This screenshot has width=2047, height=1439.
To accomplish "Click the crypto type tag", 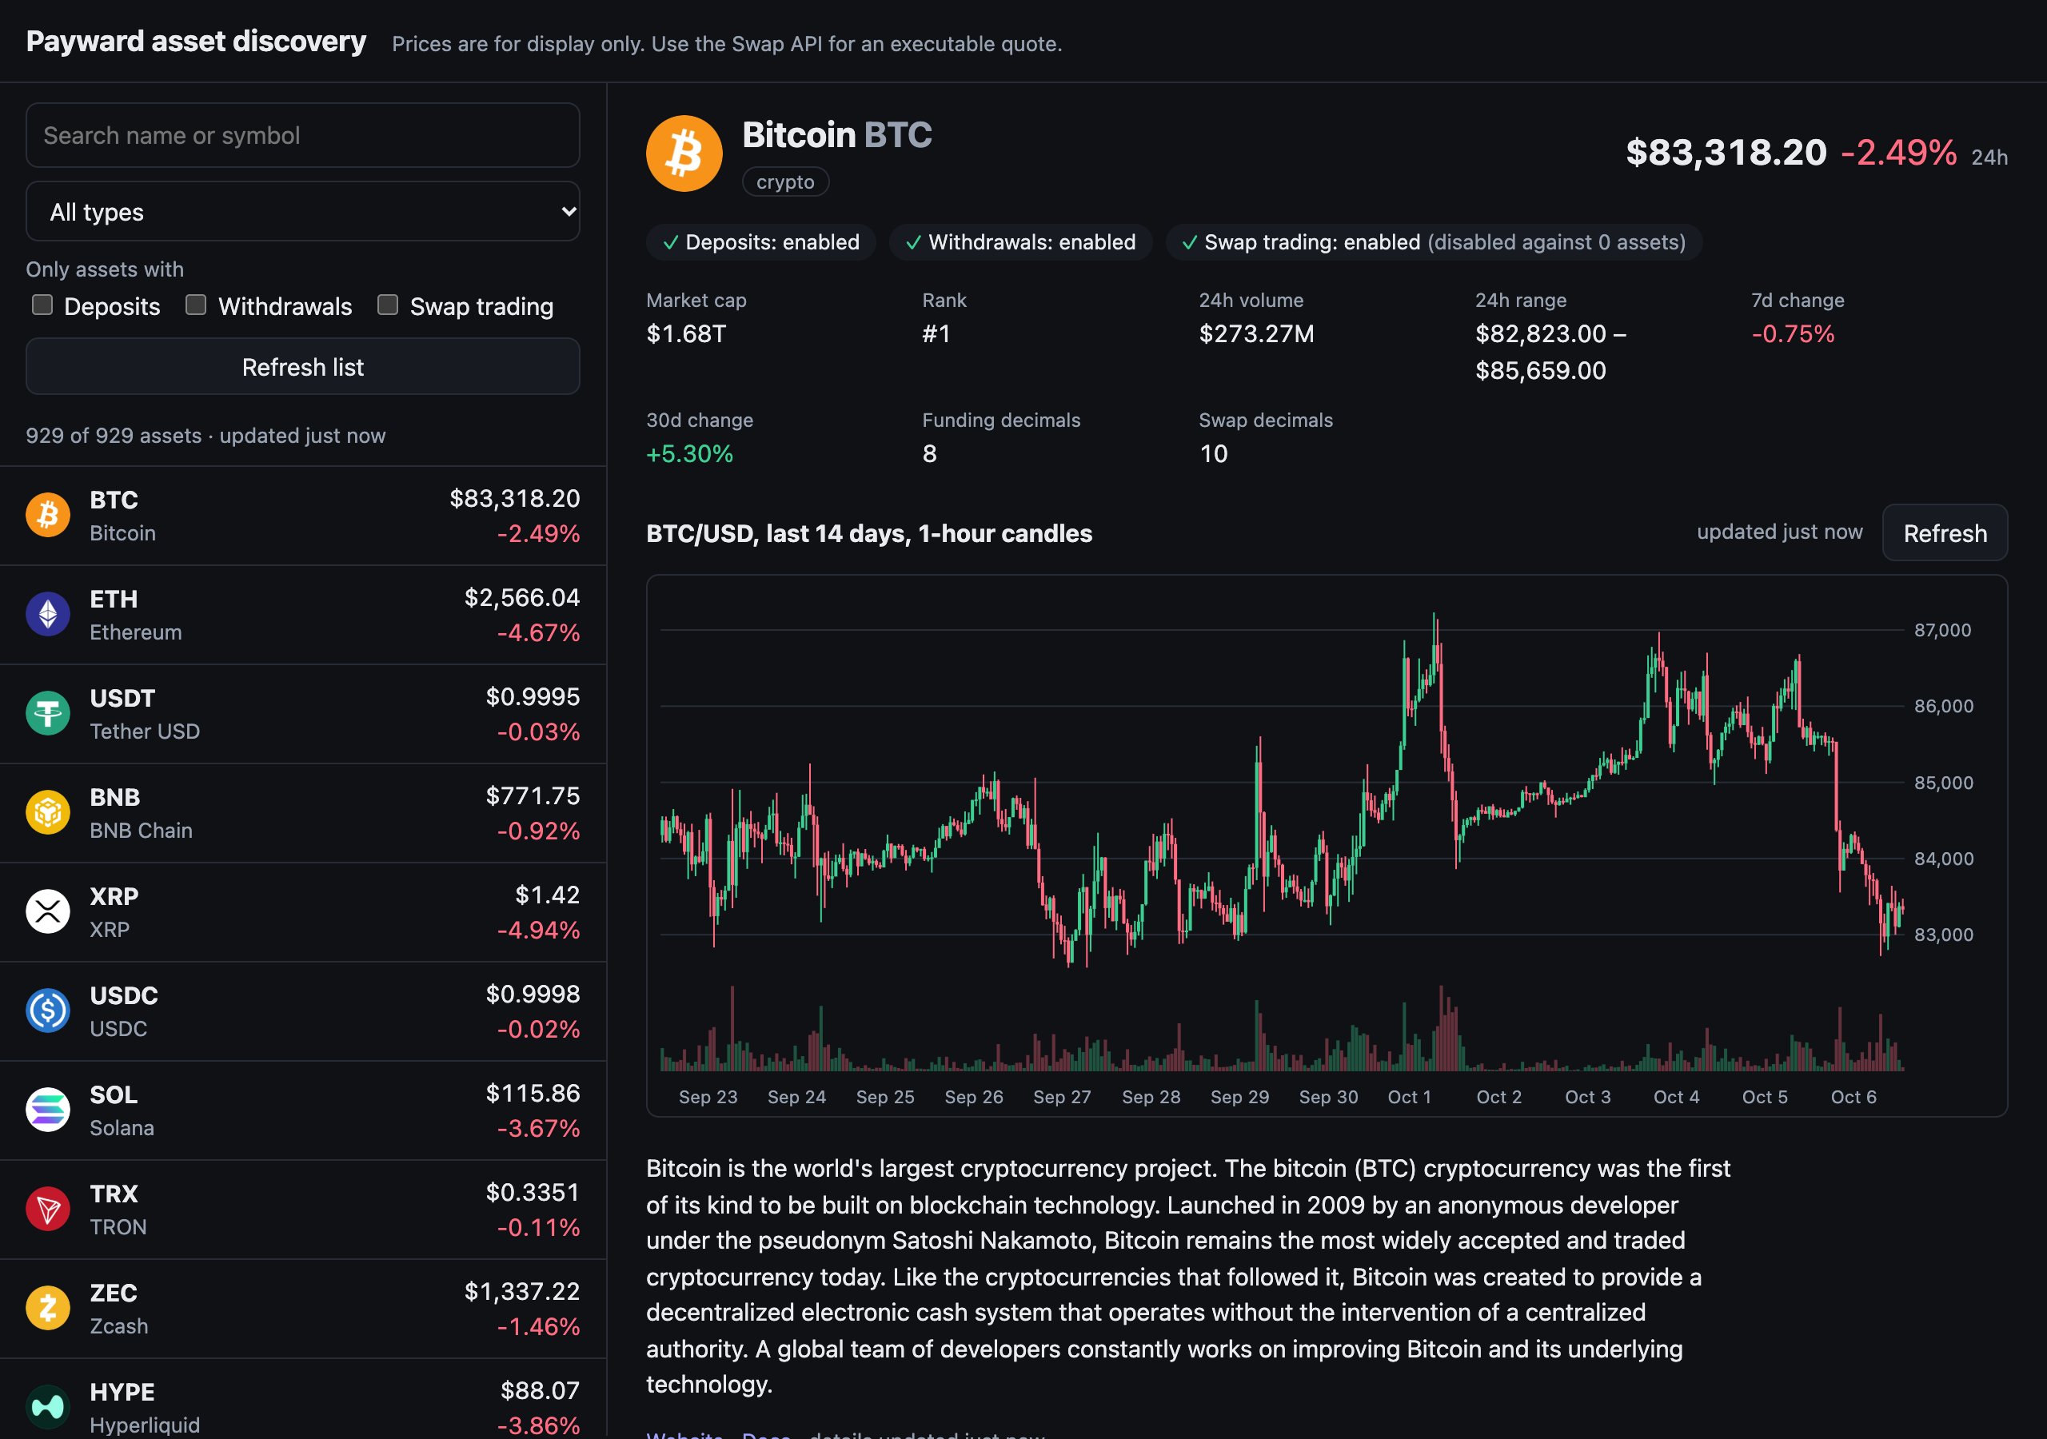I will click(x=785, y=182).
